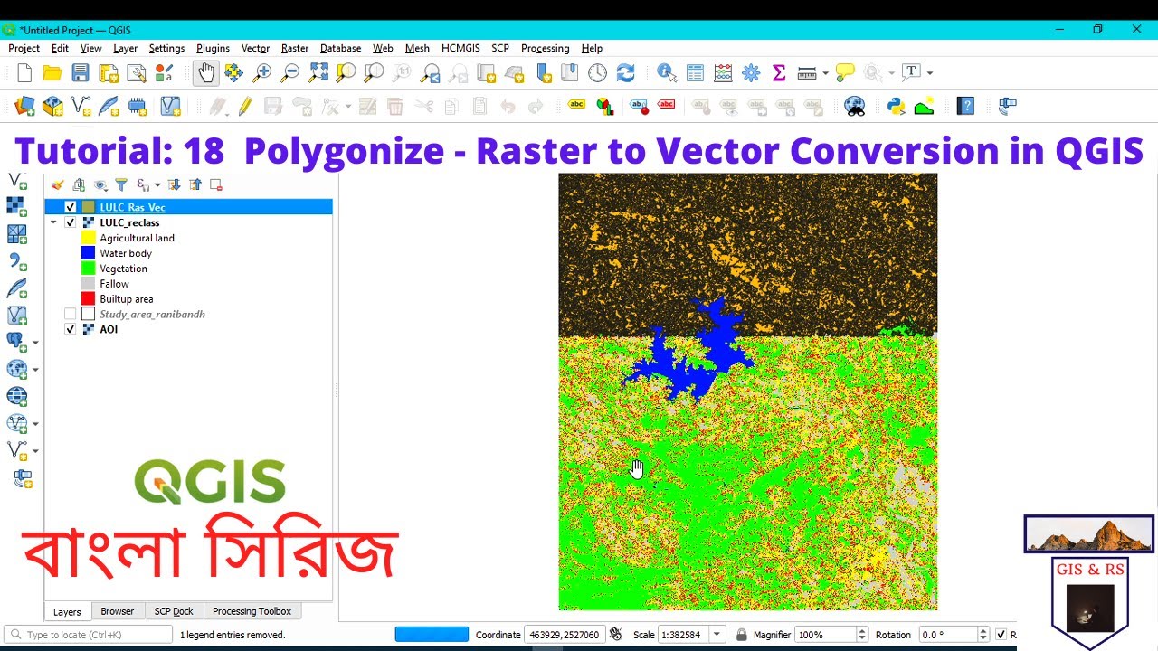Uncheck LULC_Ras_Vec layer visibility checkbox
Screen dimensions: 1158x651
[x=71, y=207]
